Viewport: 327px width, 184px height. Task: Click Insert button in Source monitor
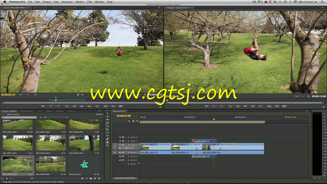pyautogui.click(x=106, y=106)
